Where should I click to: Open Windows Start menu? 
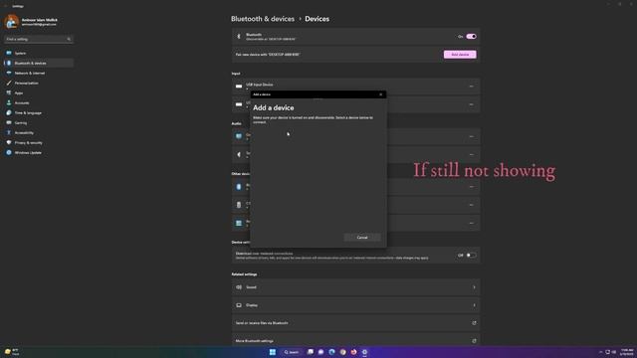(272, 352)
